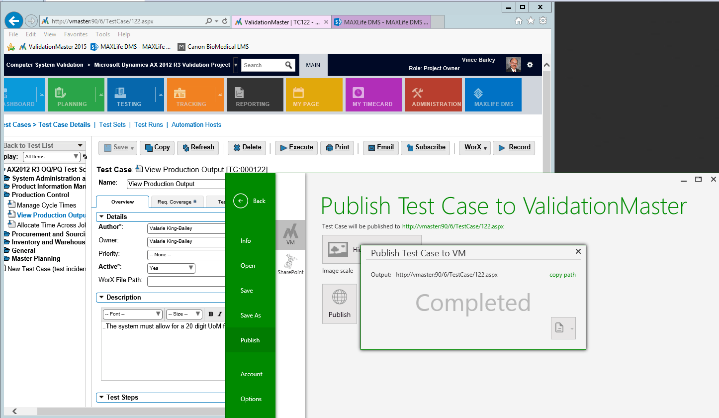Close the Publish Test Case to VM dialog

pos(578,252)
